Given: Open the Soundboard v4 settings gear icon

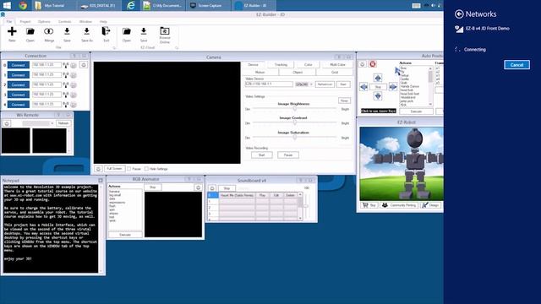Looking at the screenshot, I should pos(212,188).
